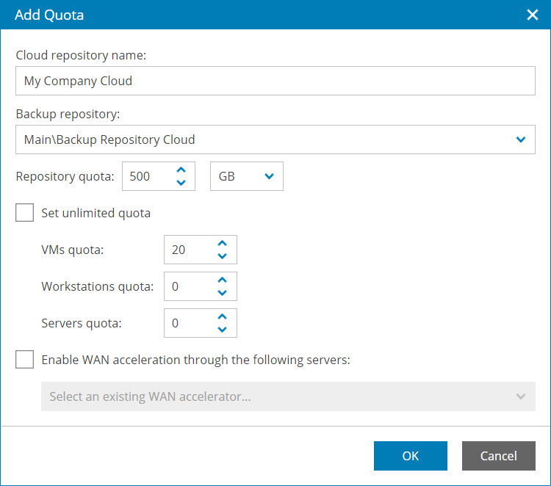Decrease VMs quota using down arrow
551x486 pixels.
[x=222, y=256]
